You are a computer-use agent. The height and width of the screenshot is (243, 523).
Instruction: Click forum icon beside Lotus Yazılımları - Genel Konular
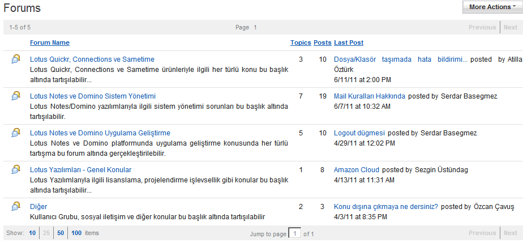point(16,169)
